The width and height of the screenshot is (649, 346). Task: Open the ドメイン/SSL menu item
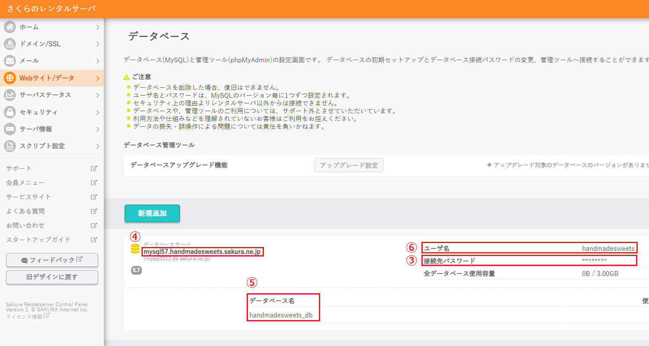click(x=52, y=44)
